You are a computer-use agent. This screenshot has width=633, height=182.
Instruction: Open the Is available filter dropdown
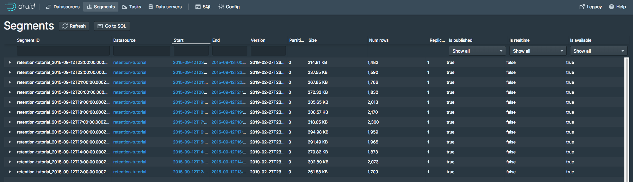[x=598, y=51]
